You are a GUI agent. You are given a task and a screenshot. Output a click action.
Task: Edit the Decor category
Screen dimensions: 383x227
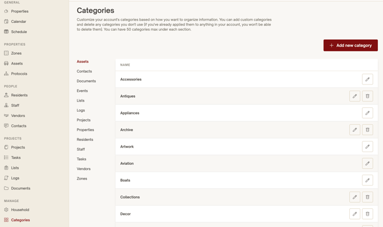click(354, 214)
